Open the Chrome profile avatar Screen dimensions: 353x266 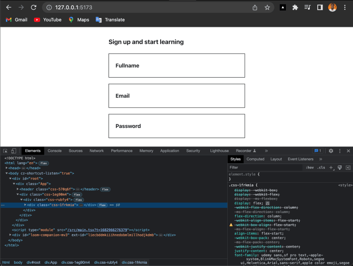pyautogui.click(x=332, y=7)
